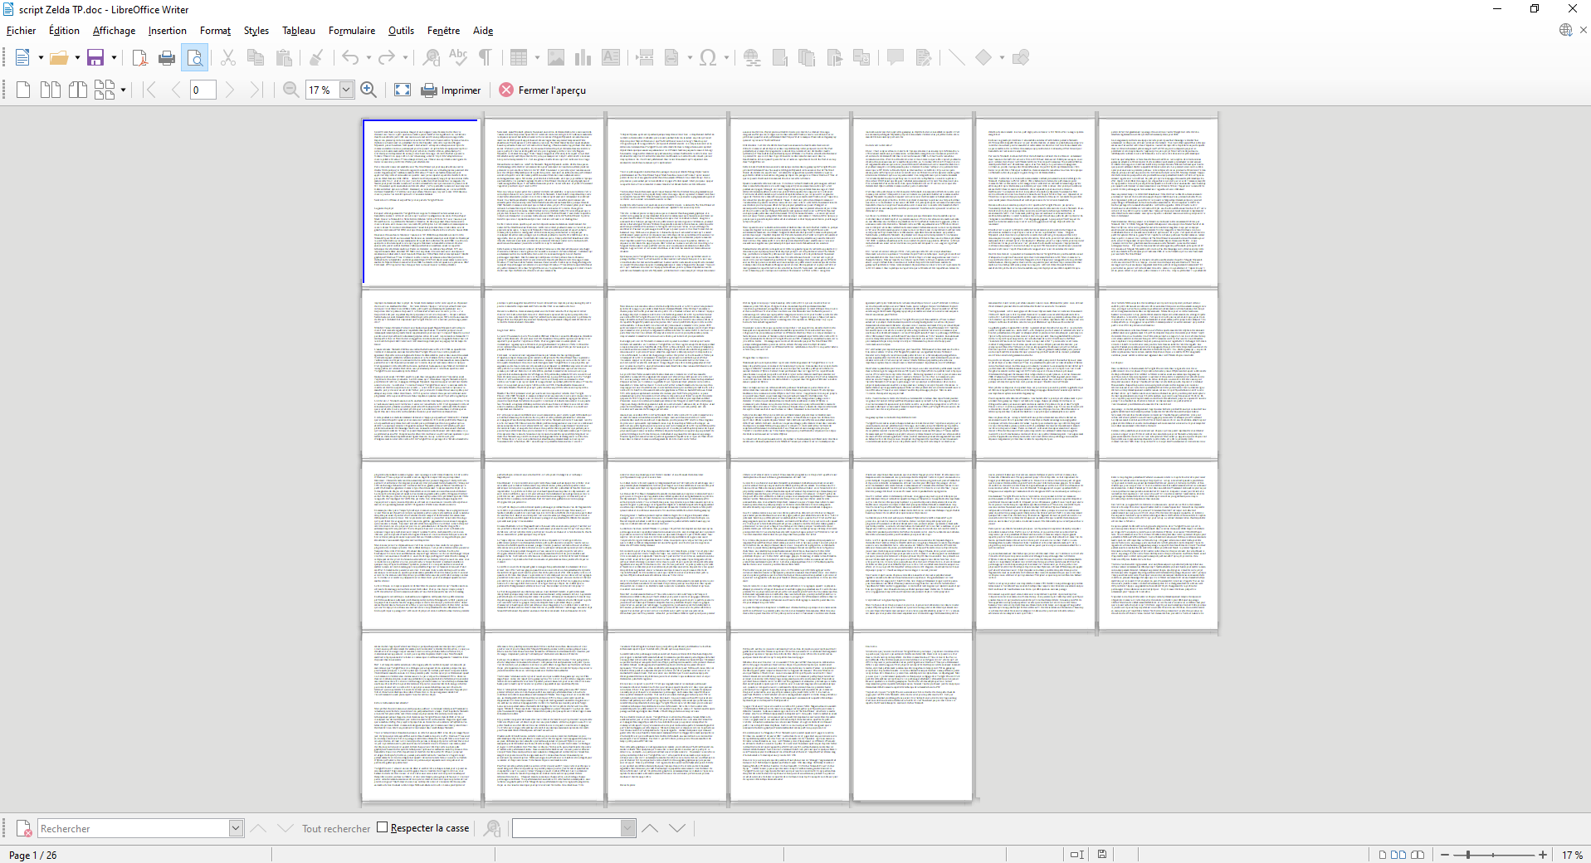The width and height of the screenshot is (1591, 863).
Task: Expand the New document dropdown arrow
Action: [x=41, y=57]
